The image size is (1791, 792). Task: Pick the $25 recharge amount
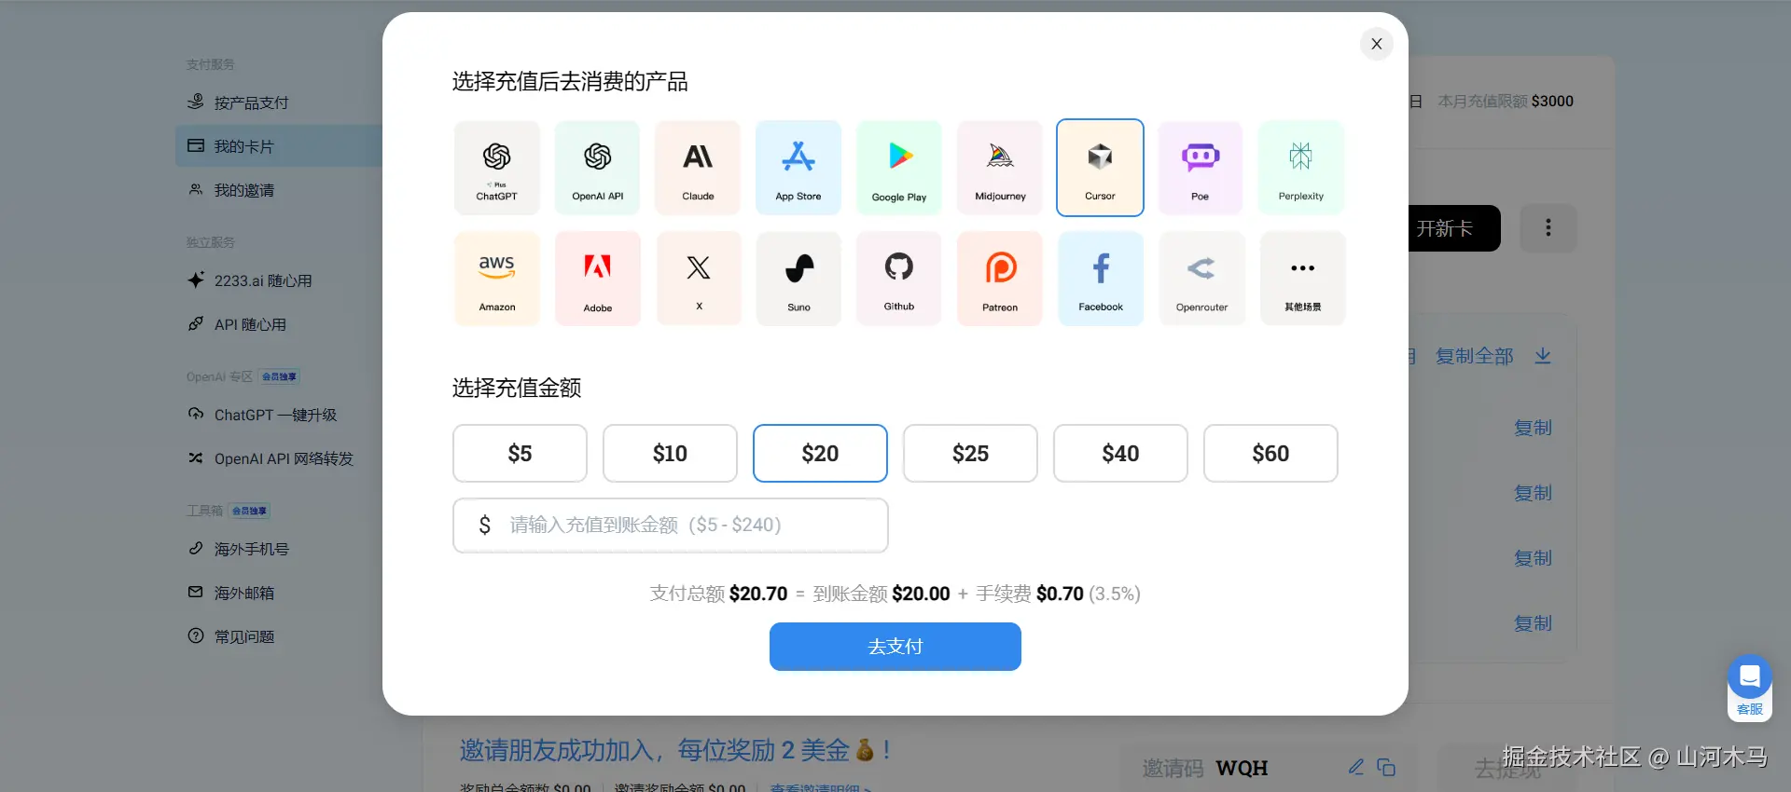pos(970,453)
